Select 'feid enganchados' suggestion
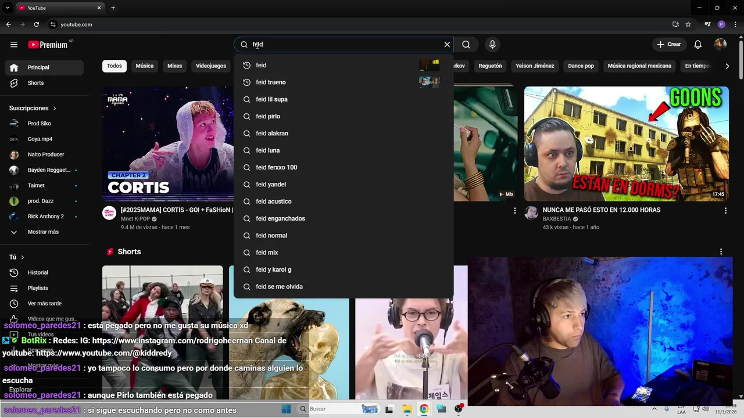 click(343, 218)
